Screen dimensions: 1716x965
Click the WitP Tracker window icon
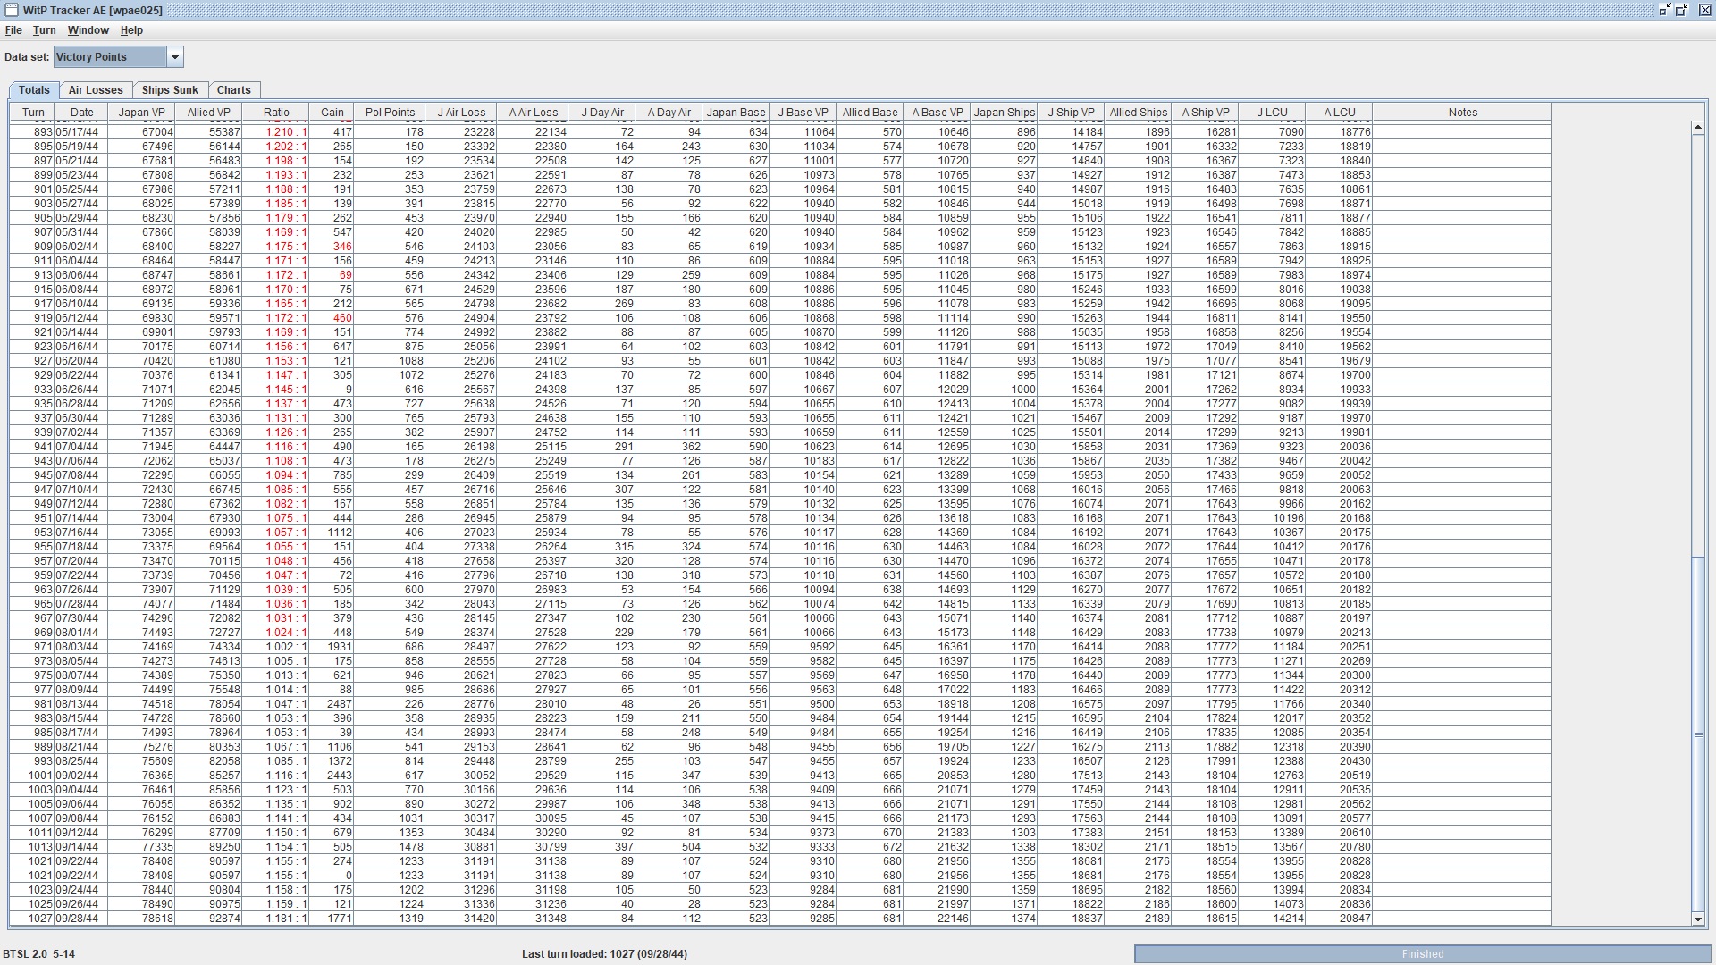pyautogui.click(x=11, y=10)
